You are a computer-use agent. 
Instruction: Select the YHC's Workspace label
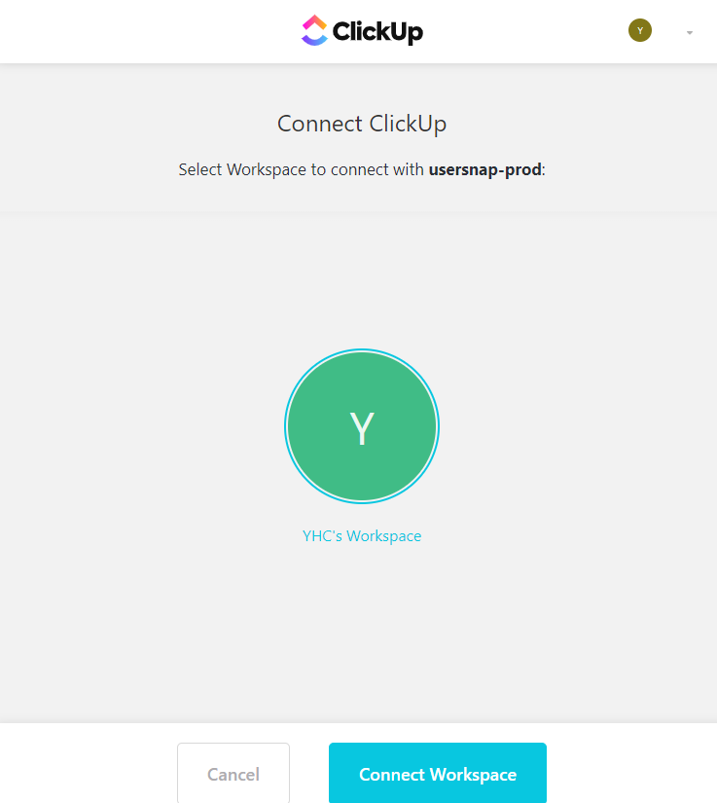point(362,535)
